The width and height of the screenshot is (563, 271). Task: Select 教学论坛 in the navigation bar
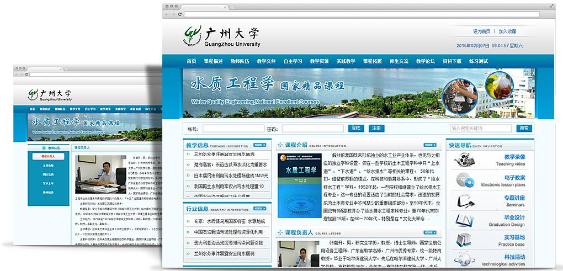pos(425,61)
